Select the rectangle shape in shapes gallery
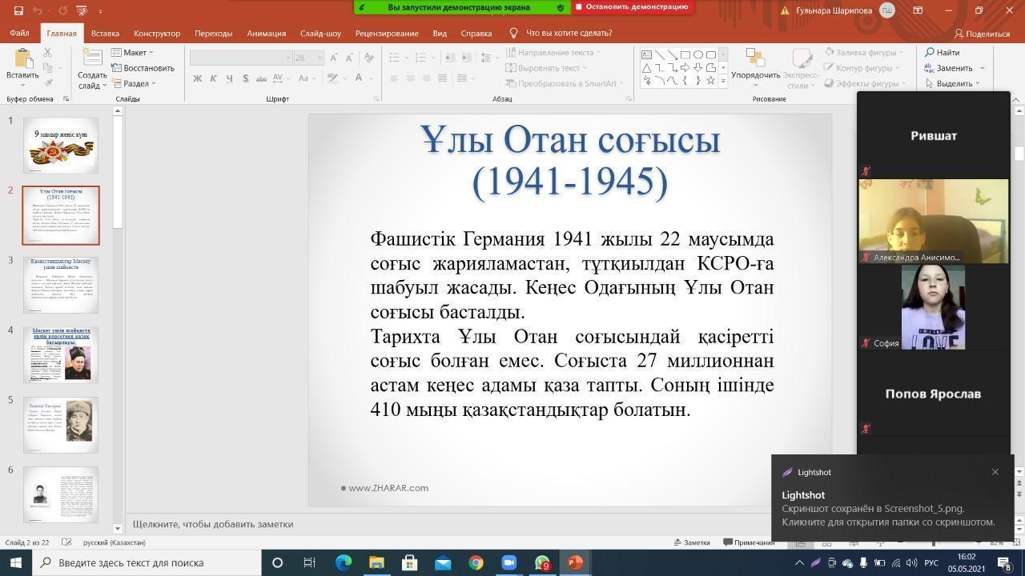Image resolution: width=1025 pixels, height=576 pixels. (x=685, y=55)
